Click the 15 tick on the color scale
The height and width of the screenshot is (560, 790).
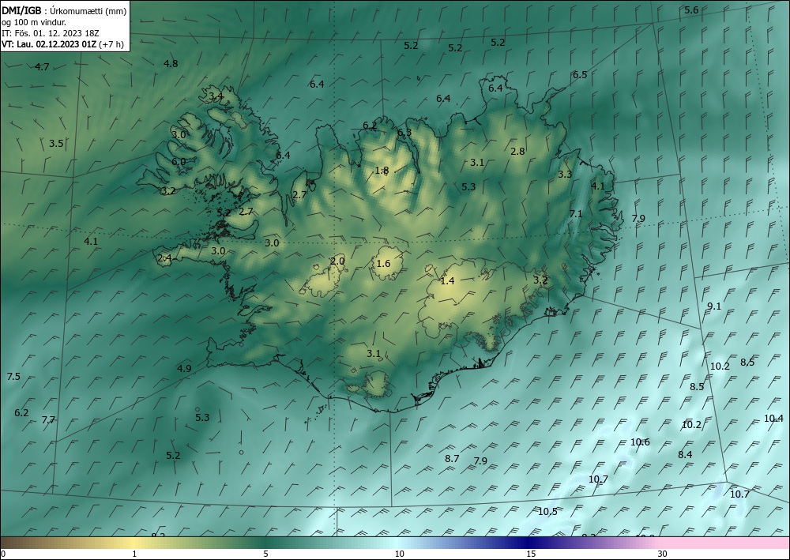click(531, 554)
